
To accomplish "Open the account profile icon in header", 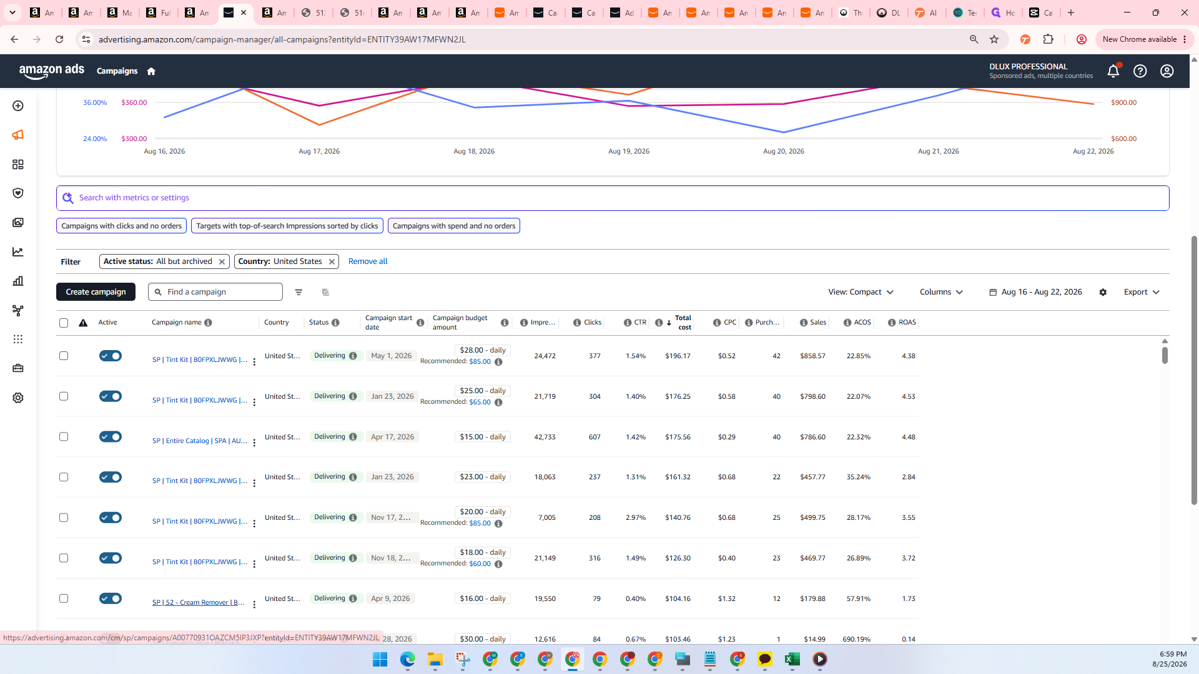I will [1167, 71].
